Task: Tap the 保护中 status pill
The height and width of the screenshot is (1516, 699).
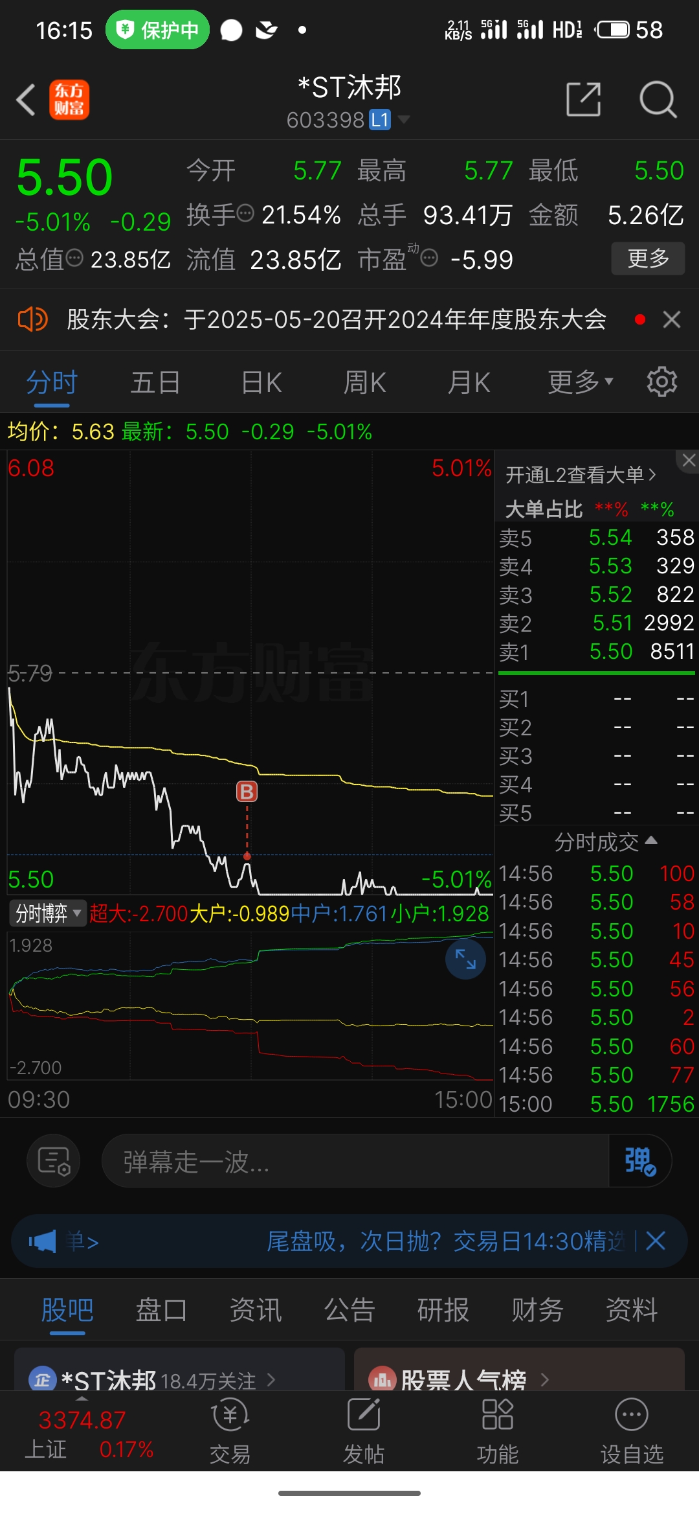Action: click(157, 30)
